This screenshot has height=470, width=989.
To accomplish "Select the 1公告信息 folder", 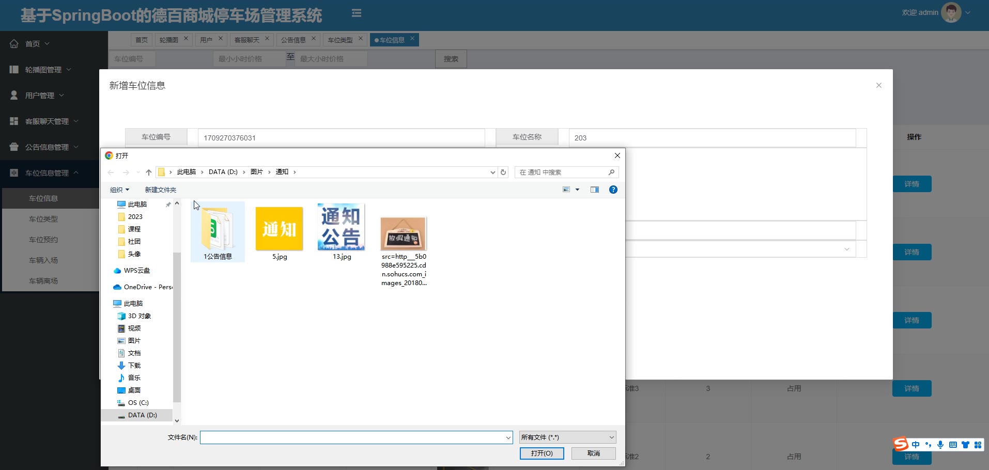I will tap(218, 232).
